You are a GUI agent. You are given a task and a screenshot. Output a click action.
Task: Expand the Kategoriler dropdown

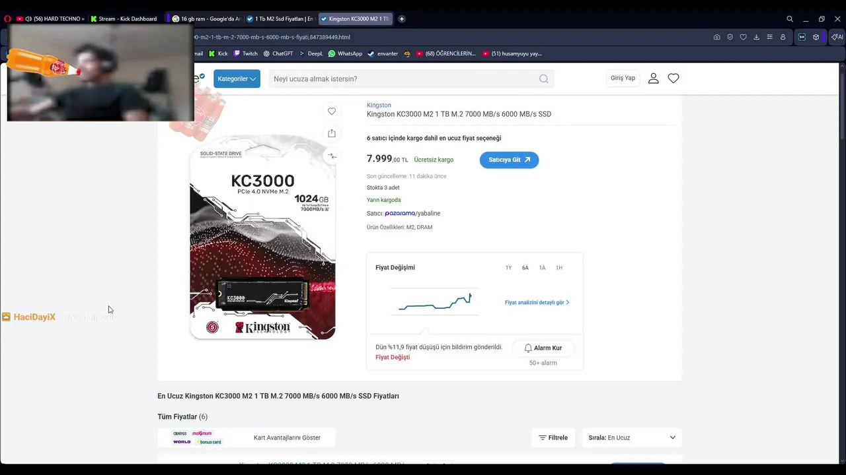[x=237, y=79]
